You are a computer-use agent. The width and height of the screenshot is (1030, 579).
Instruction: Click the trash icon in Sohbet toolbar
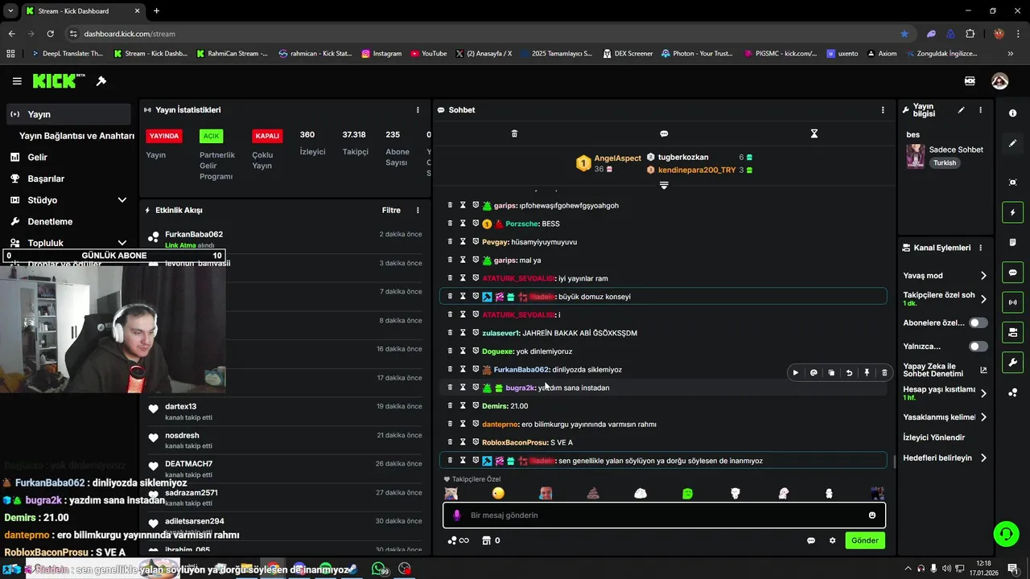click(514, 133)
